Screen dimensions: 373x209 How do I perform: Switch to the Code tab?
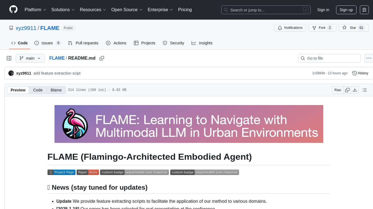[19, 43]
